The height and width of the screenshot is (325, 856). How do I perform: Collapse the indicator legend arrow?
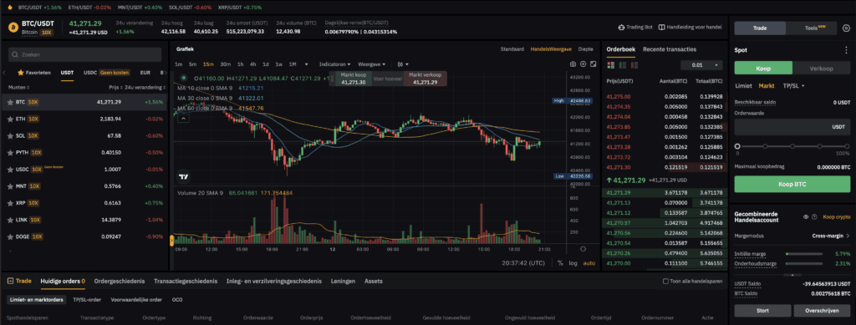tap(184, 118)
